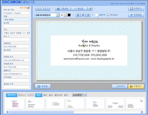Click the eraser tool icon
148x115 pixels.
point(90,9)
